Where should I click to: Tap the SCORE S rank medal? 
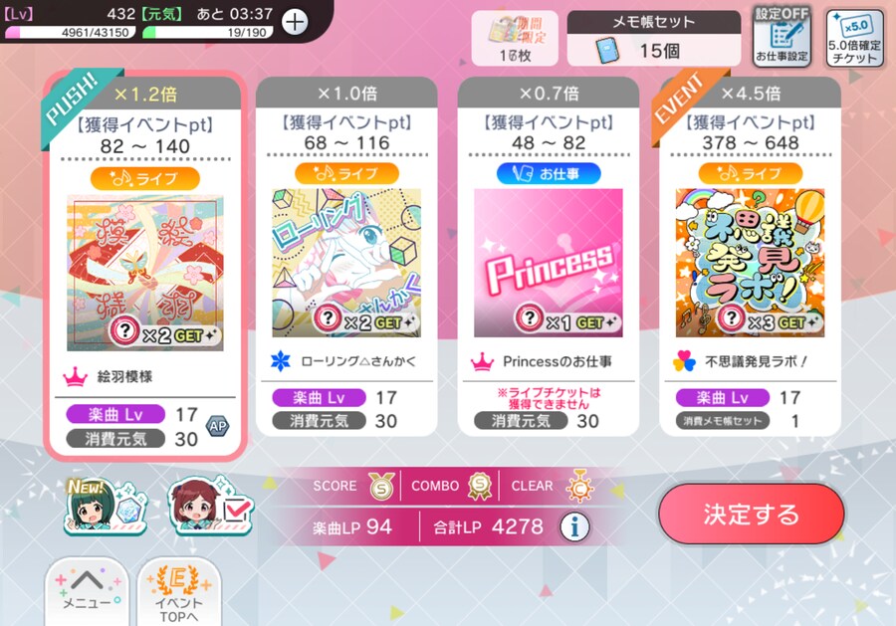(381, 487)
